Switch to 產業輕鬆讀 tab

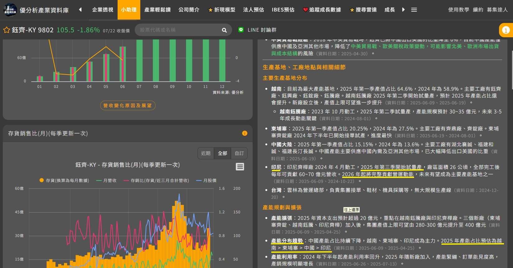coord(157,10)
